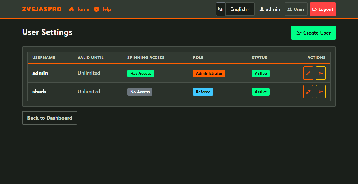Click the User Settings page heading
The image size is (358, 184).
47,32
